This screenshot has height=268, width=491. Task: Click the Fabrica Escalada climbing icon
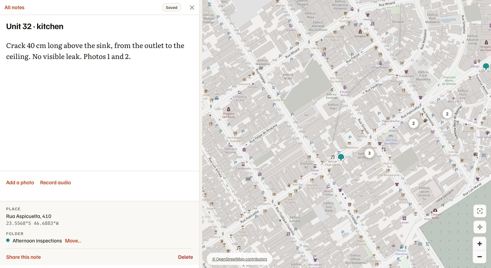tap(332, 90)
